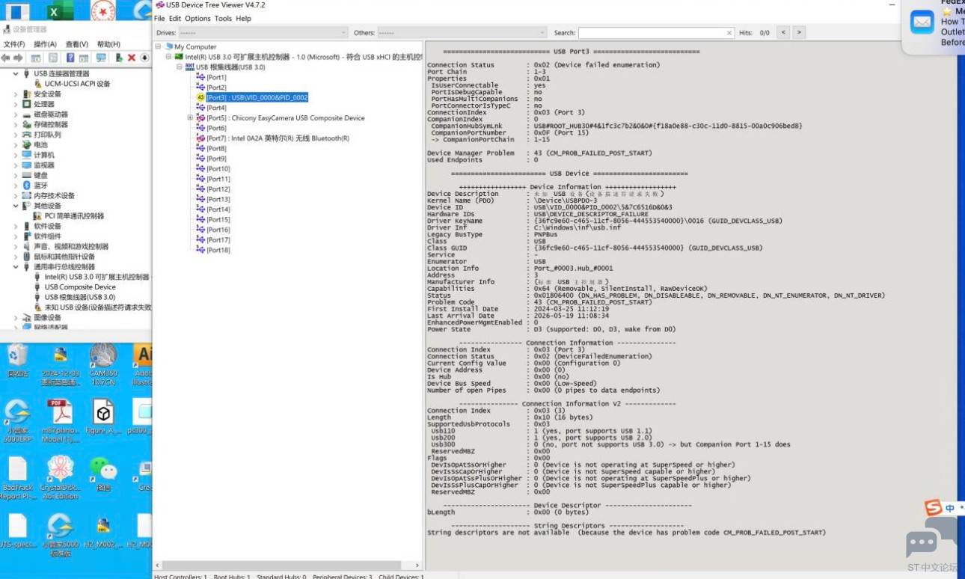Open the 查看(V) menu in Device Manager
The height and width of the screenshot is (579, 965).
click(x=76, y=45)
